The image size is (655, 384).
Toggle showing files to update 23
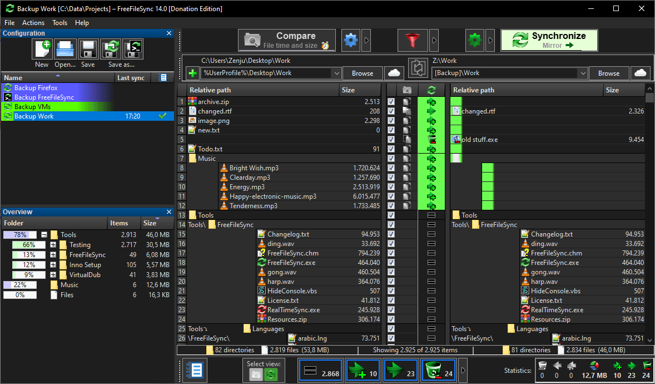coord(400,371)
